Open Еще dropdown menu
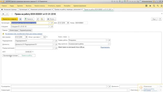163x92 pixels. 154,19
